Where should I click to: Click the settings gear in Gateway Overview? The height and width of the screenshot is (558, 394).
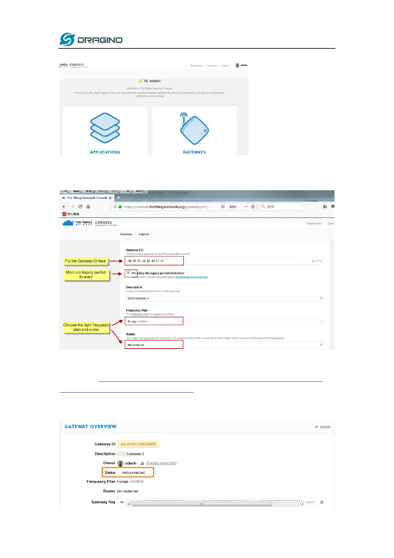point(316,427)
